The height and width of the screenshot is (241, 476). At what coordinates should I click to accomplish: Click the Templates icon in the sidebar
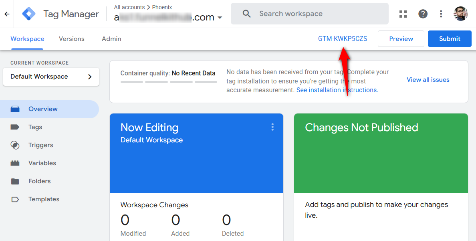pos(15,199)
